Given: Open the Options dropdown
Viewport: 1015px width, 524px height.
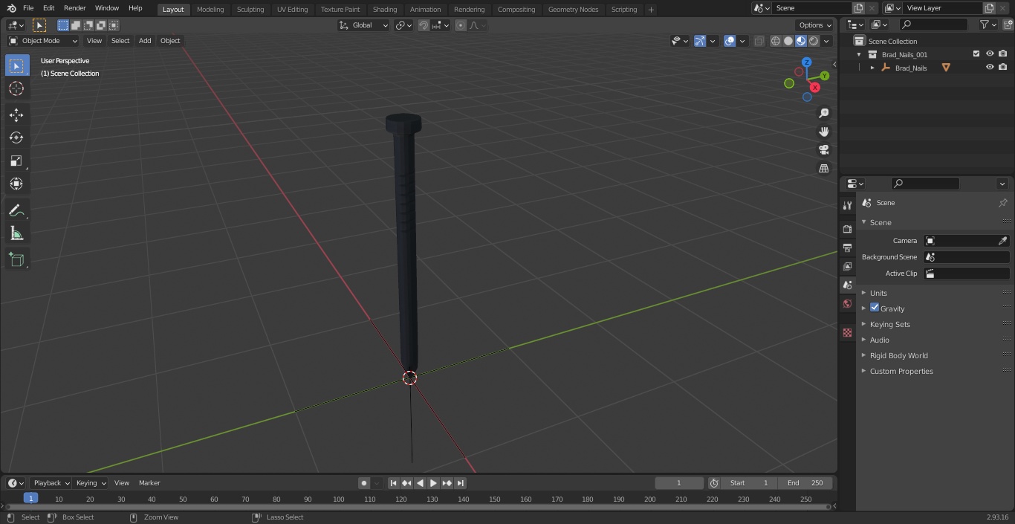Looking at the screenshot, I should point(815,25).
